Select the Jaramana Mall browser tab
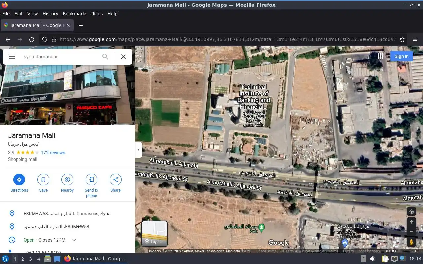The image size is (423, 264). click(37, 25)
